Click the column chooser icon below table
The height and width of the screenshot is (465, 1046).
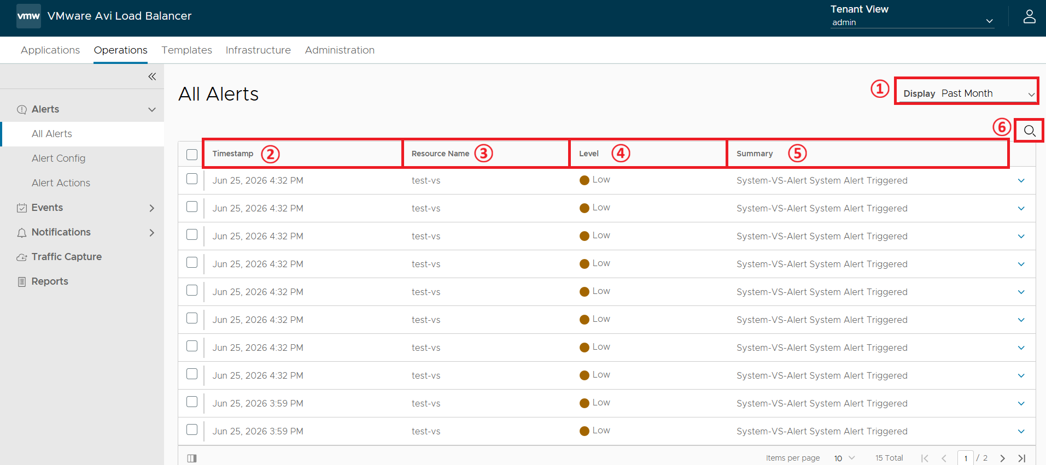192,458
